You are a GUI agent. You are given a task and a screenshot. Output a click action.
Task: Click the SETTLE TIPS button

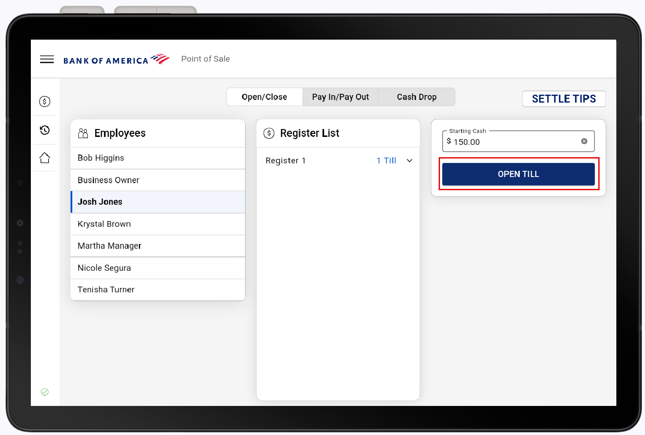tap(564, 99)
